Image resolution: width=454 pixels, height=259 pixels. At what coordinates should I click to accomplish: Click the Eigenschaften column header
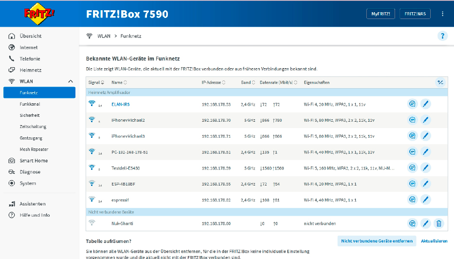316,83
